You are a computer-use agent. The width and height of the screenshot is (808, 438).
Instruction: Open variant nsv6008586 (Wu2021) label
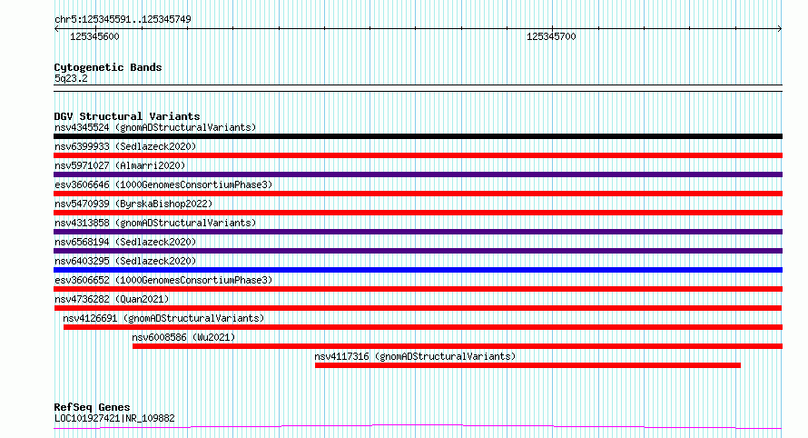click(x=183, y=337)
